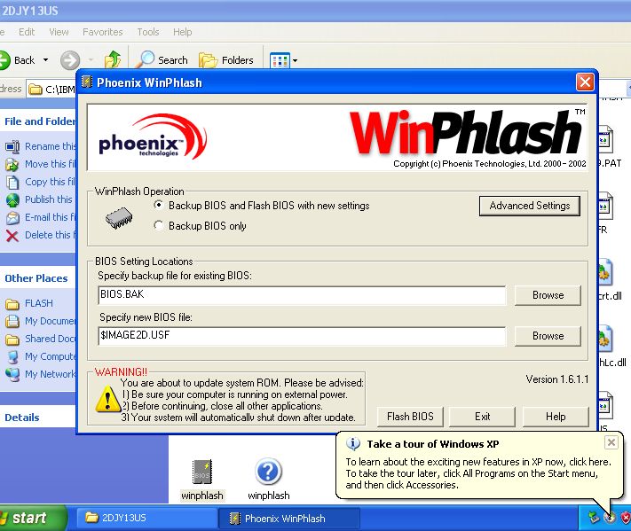Close the Phoenix WinPhlash dialog

click(x=585, y=82)
